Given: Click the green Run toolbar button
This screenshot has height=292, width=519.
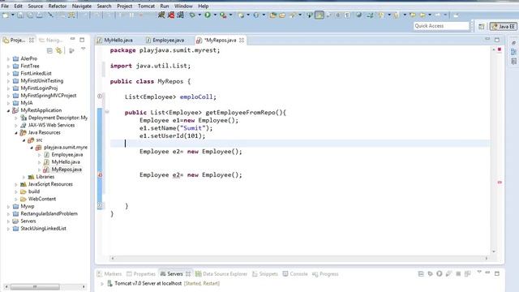Looking at the screenshot, I should pyautogui.click(x=208, y=15).
